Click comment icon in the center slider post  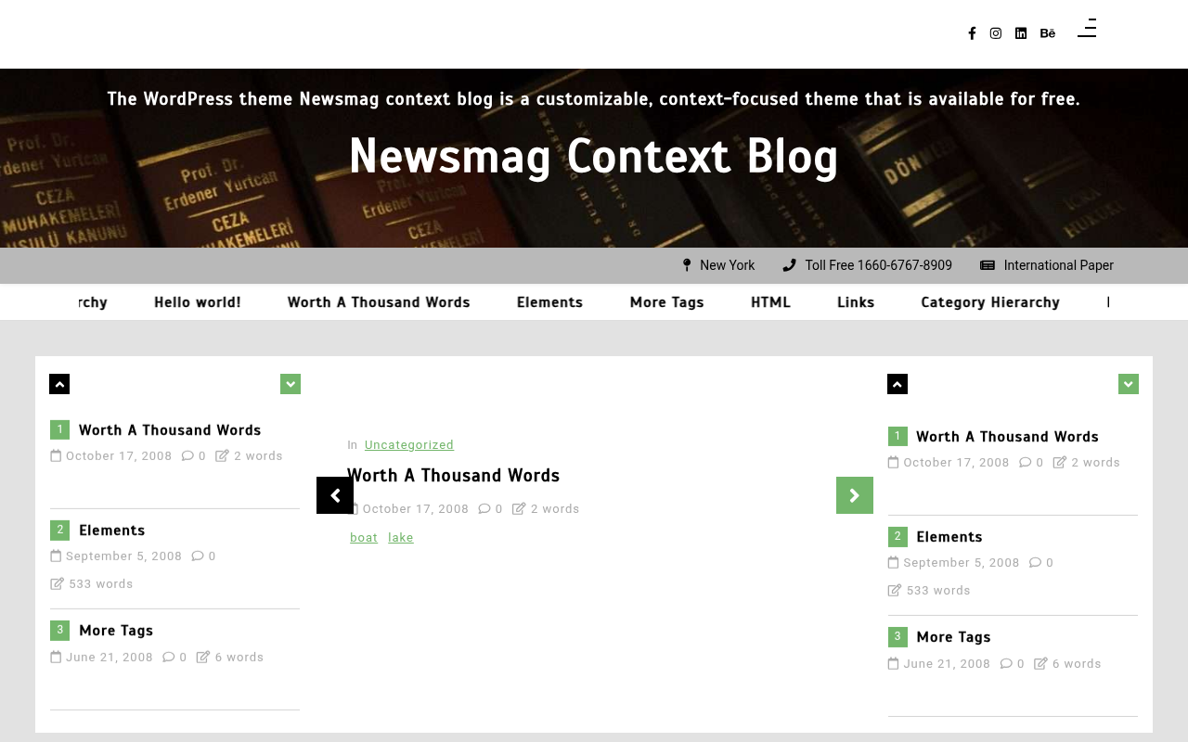click(x=484, y=509)
